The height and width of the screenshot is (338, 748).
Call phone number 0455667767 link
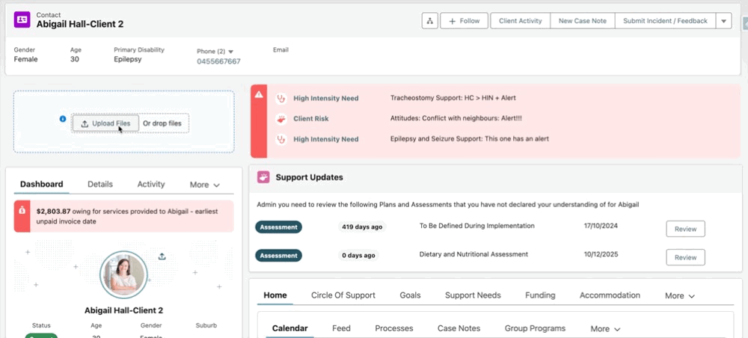(x=218, y=61)
